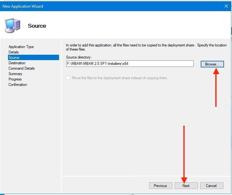The image size is (232, 195).
Task: Close the New Application Wizard window
Action: tap(226, 6)
